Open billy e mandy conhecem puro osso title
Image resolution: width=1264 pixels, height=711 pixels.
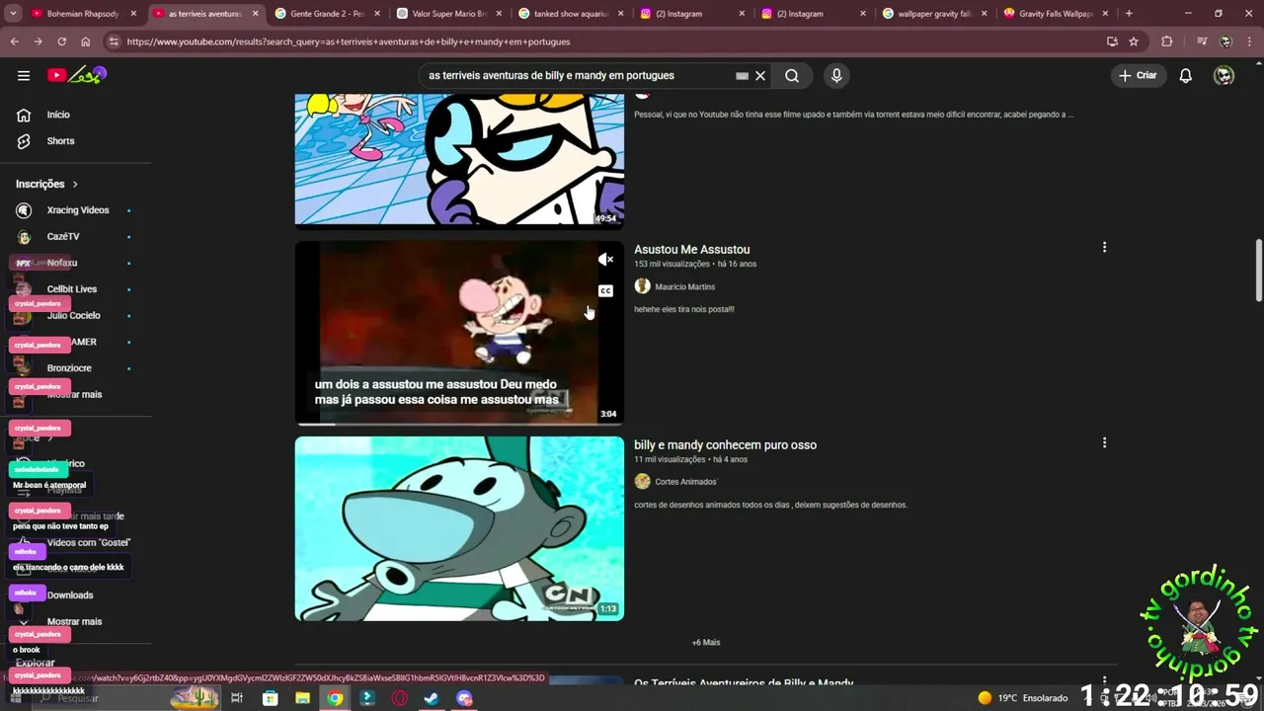(x=725, y=445)
